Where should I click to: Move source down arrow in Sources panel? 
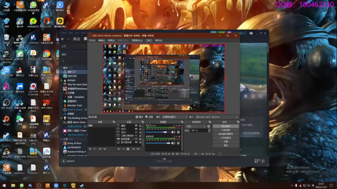coord(138,149)
